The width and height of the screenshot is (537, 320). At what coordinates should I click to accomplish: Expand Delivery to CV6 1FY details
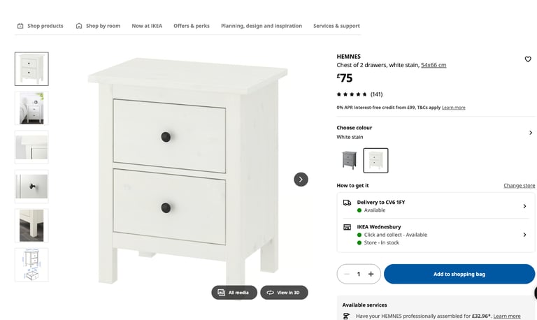pyautogui.click(x=436, y=206)
